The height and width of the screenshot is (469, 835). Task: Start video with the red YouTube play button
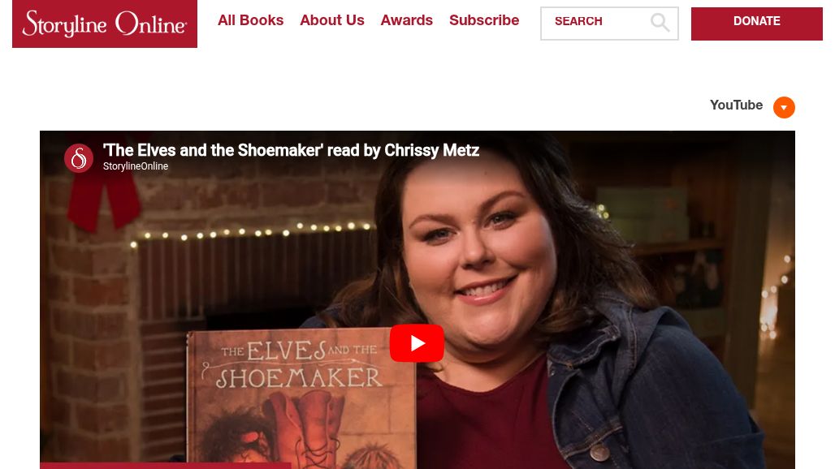point(417,343)
